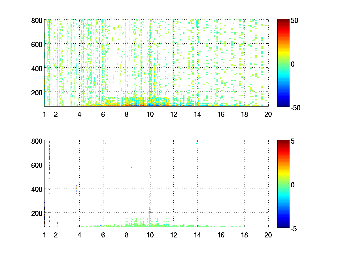This screenshot has width=340, height=255.
Task: Click x-axis tick "20" of lower plot
Action: pyautogui.click(x=268, y=235)
